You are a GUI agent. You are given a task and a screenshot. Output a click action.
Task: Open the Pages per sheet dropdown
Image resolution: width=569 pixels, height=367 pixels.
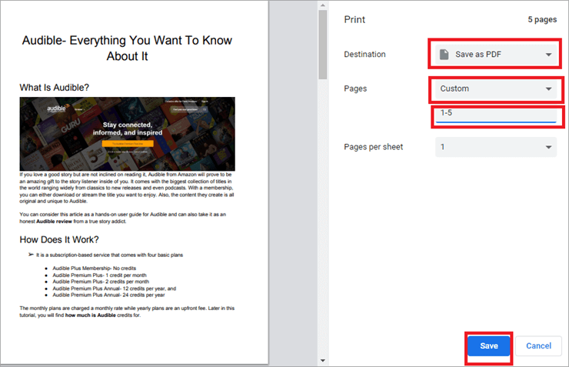(x=548, y=147)
